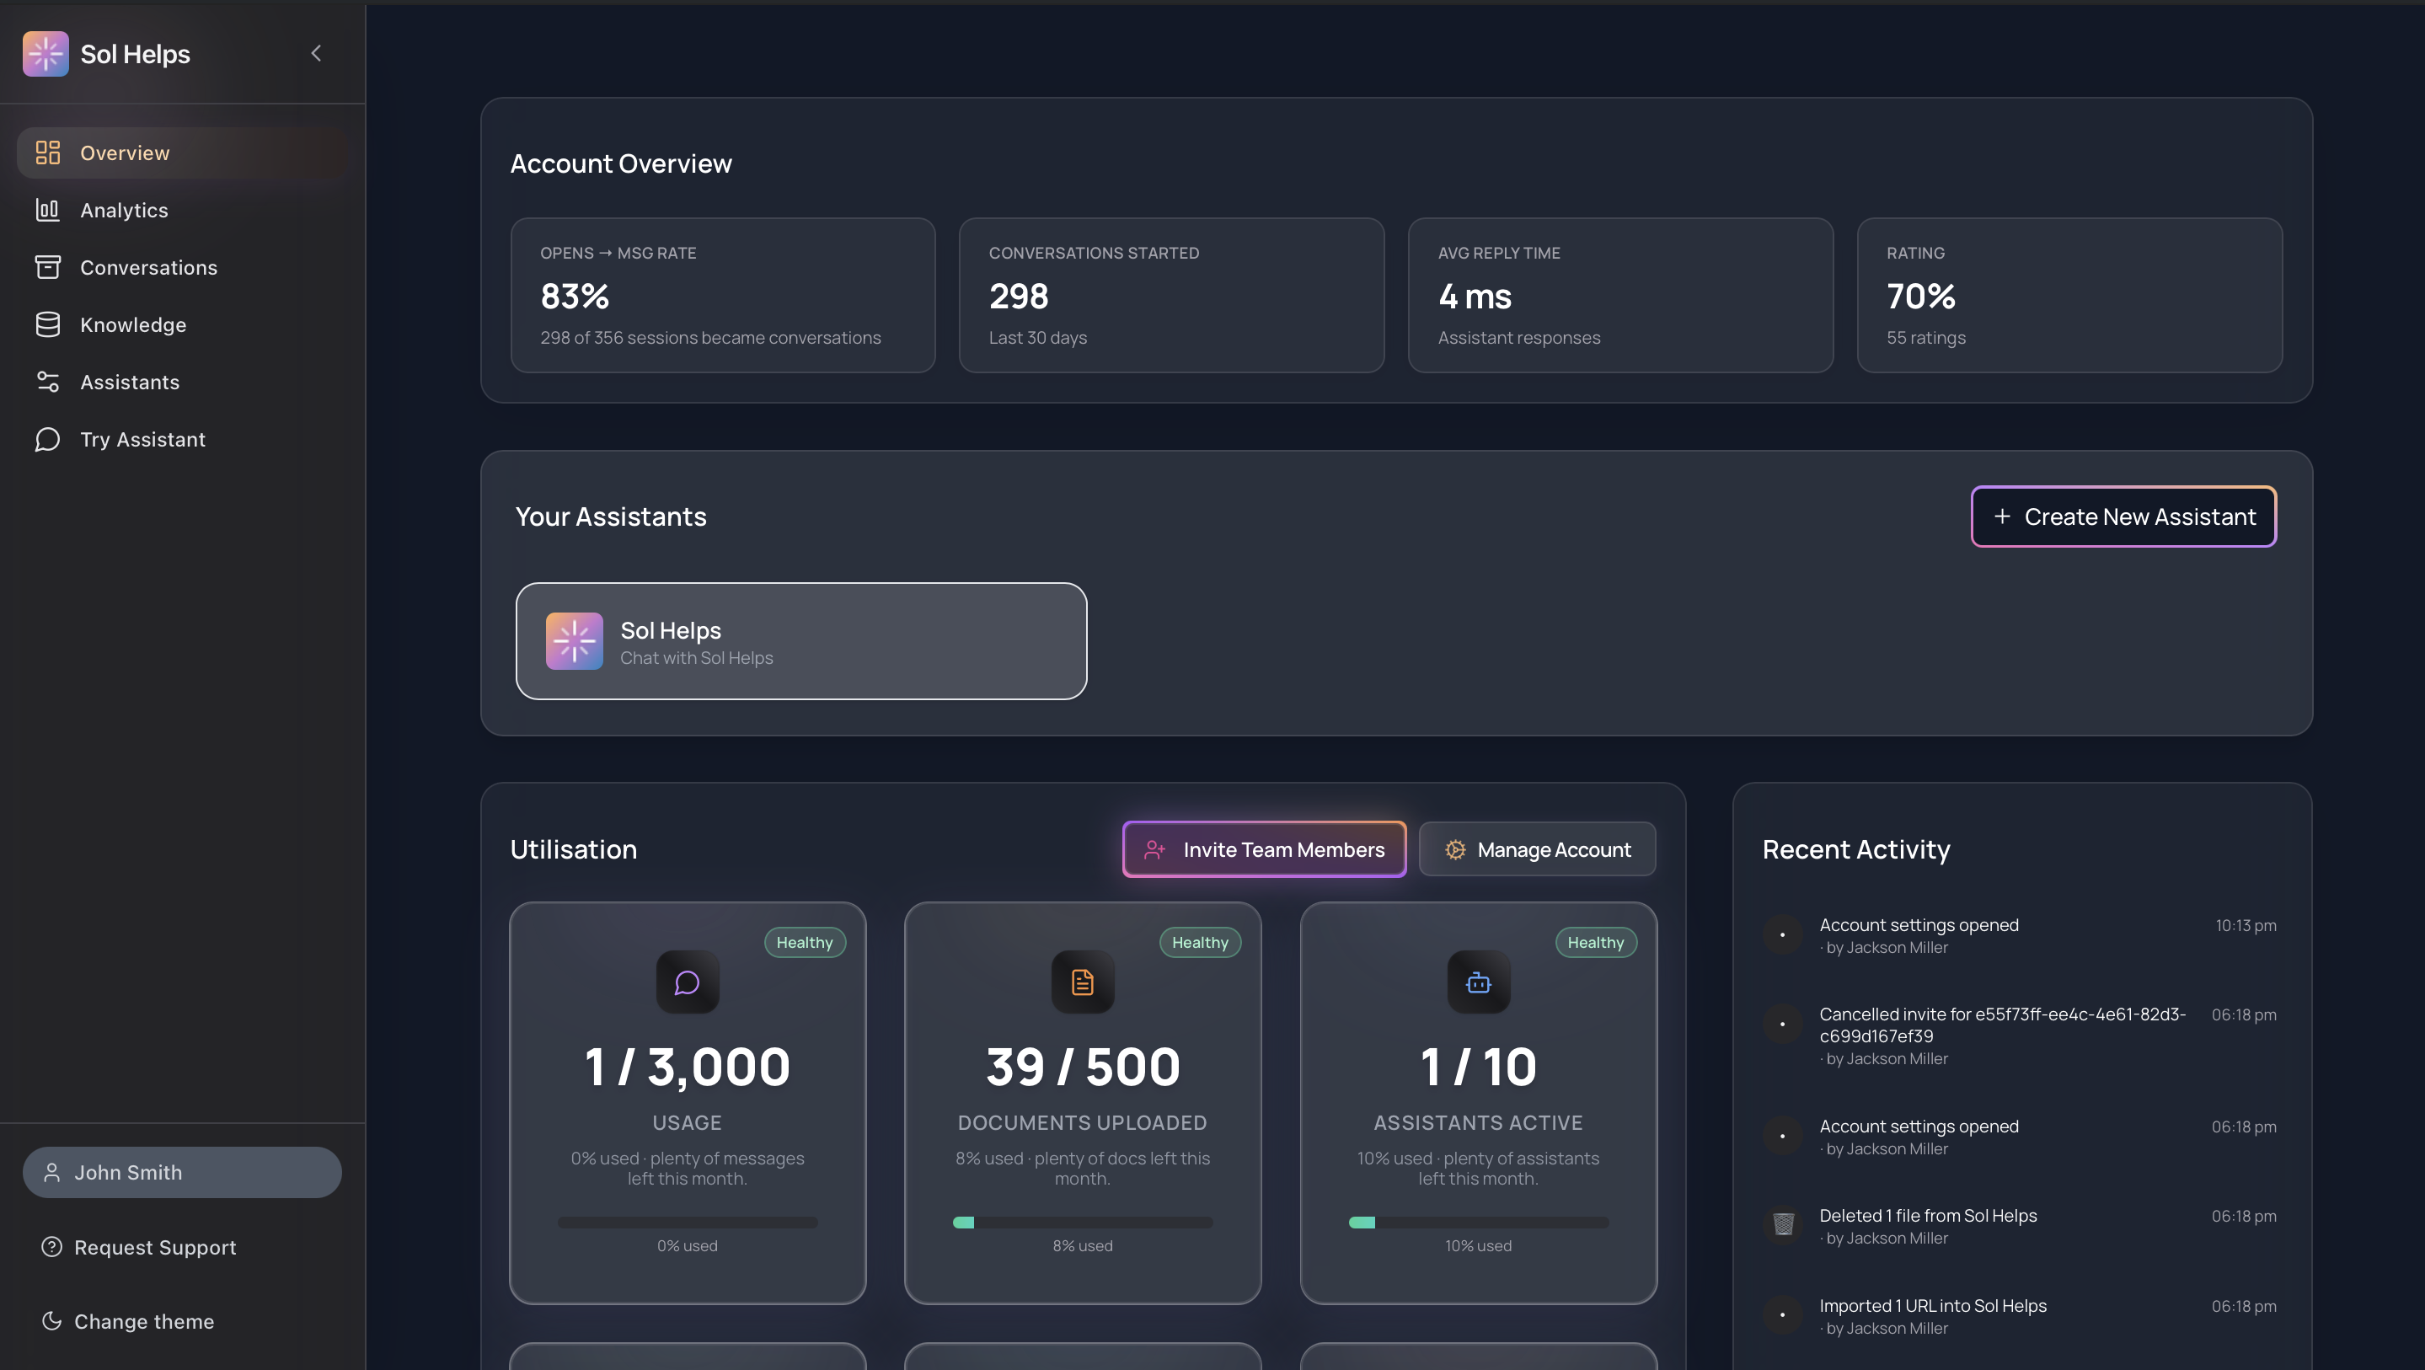Click the Assistants Active robot icon
Screen dimensions: 2425x1370
1478,982
